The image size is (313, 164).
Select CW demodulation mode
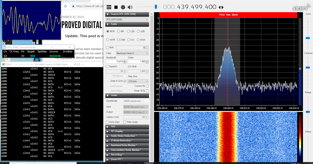pyautogui.click(x=128, y=40)
